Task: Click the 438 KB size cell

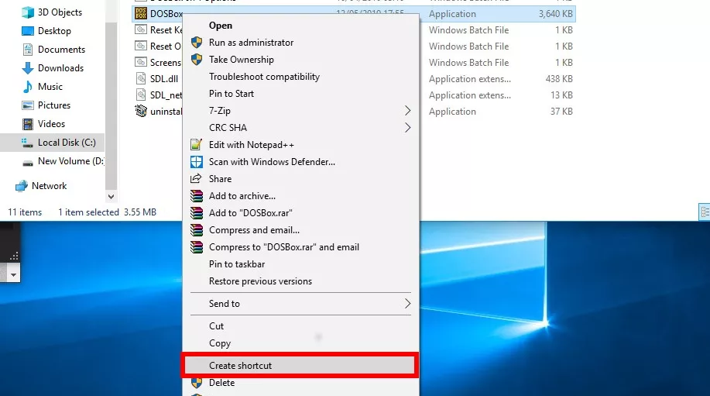Action: [559, 79]
